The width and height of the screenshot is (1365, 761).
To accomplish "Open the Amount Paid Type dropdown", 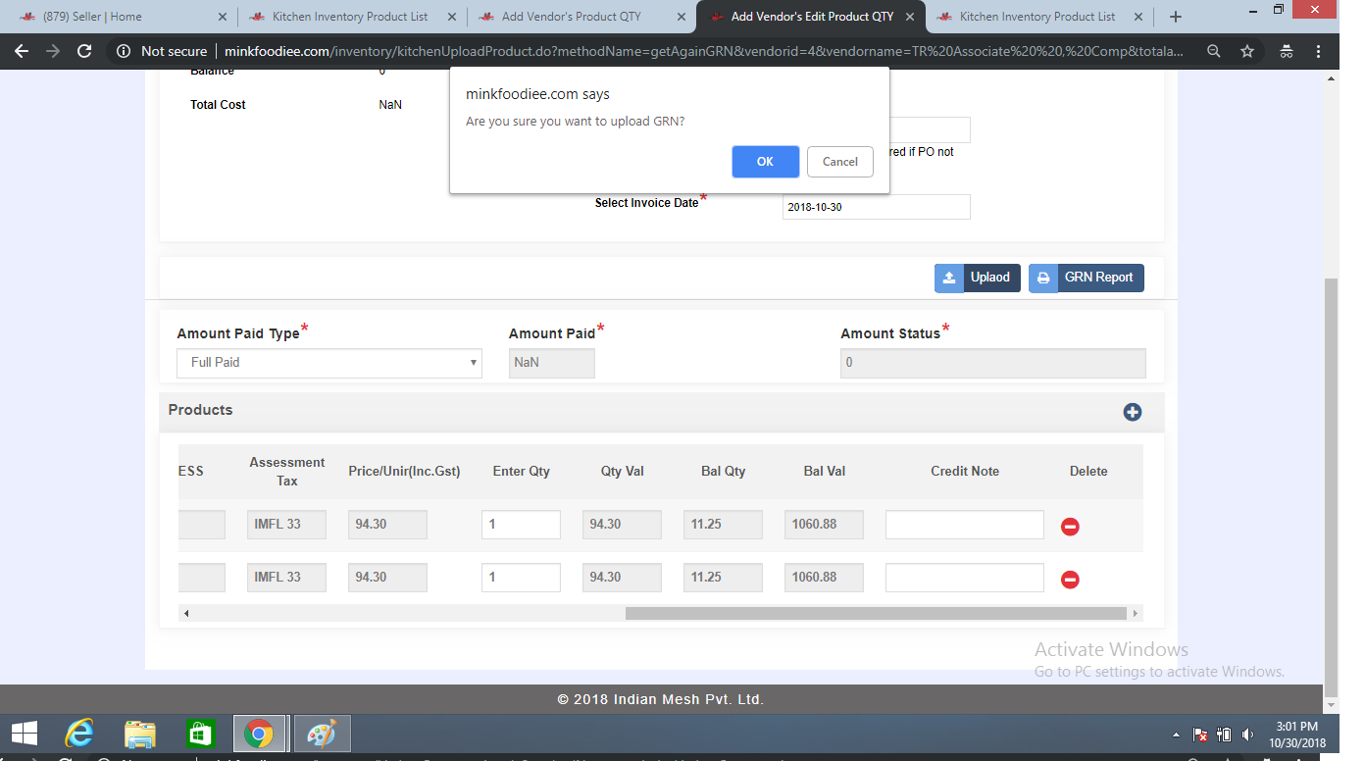I will 329,363.
